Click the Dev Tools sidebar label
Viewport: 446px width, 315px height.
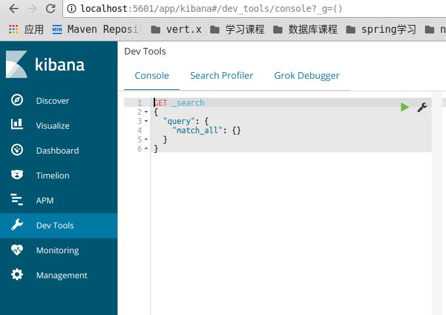pos(55,225)
